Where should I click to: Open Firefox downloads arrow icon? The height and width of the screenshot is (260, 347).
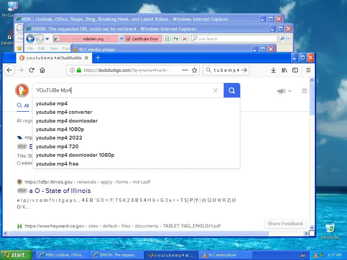pos(273,70)
